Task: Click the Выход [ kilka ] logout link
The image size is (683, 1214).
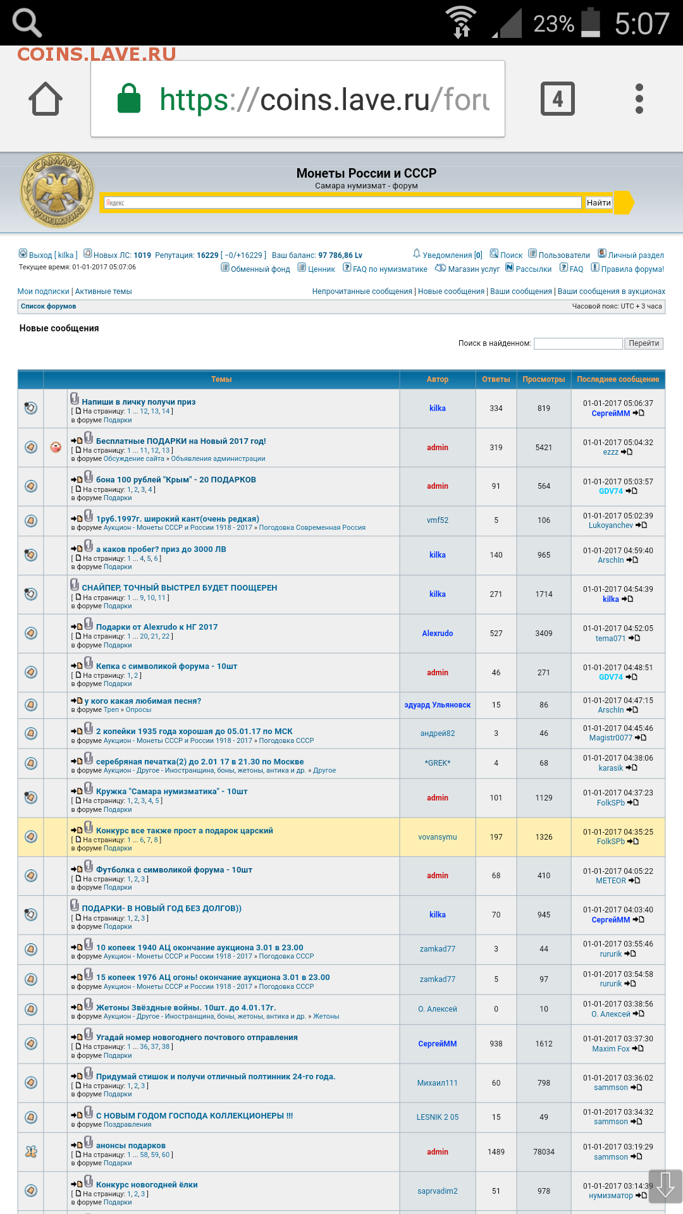Action: 53,255
